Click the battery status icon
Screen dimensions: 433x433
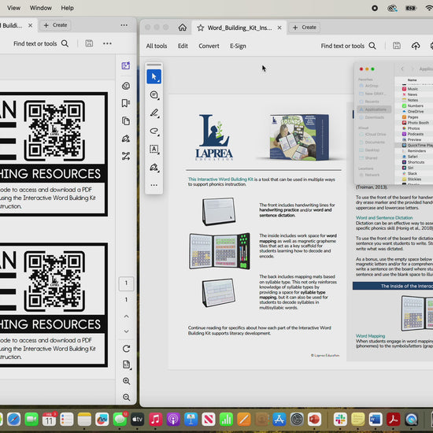[411, 9]
